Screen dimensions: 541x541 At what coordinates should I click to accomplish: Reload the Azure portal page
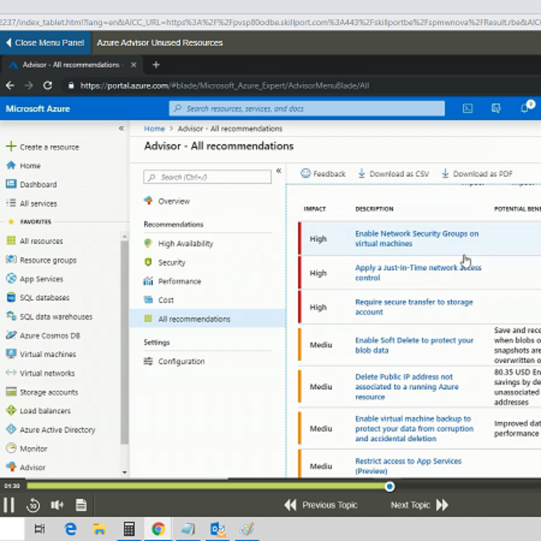tap(47, 85)
